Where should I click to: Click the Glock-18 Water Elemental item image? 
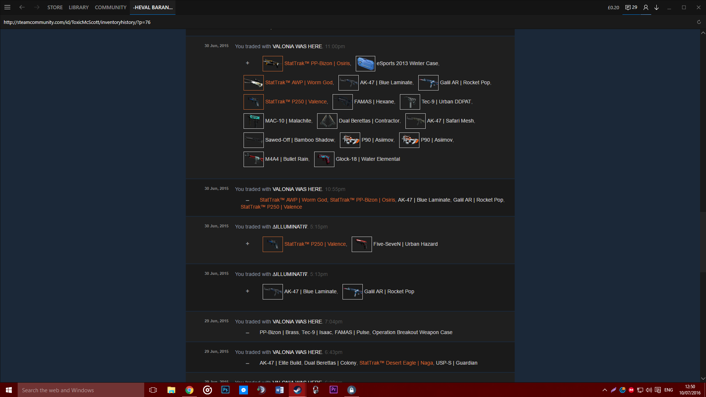point(324,159)
